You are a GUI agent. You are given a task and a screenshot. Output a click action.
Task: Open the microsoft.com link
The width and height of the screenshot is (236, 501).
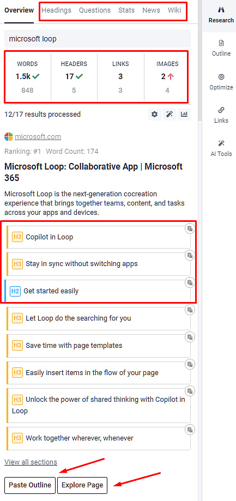click(x=38, y=137)
